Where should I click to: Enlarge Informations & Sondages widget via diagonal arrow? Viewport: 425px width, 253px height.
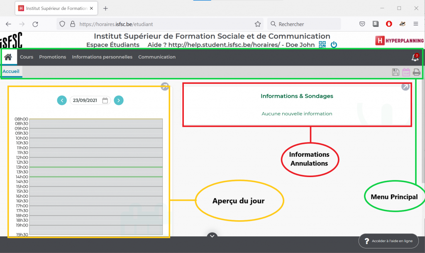click(405, 87)
